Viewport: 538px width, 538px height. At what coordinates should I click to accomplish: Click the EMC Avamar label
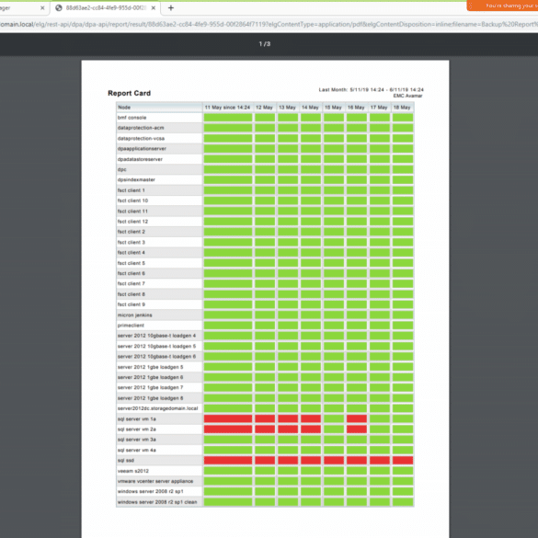(x=407, y=96)
